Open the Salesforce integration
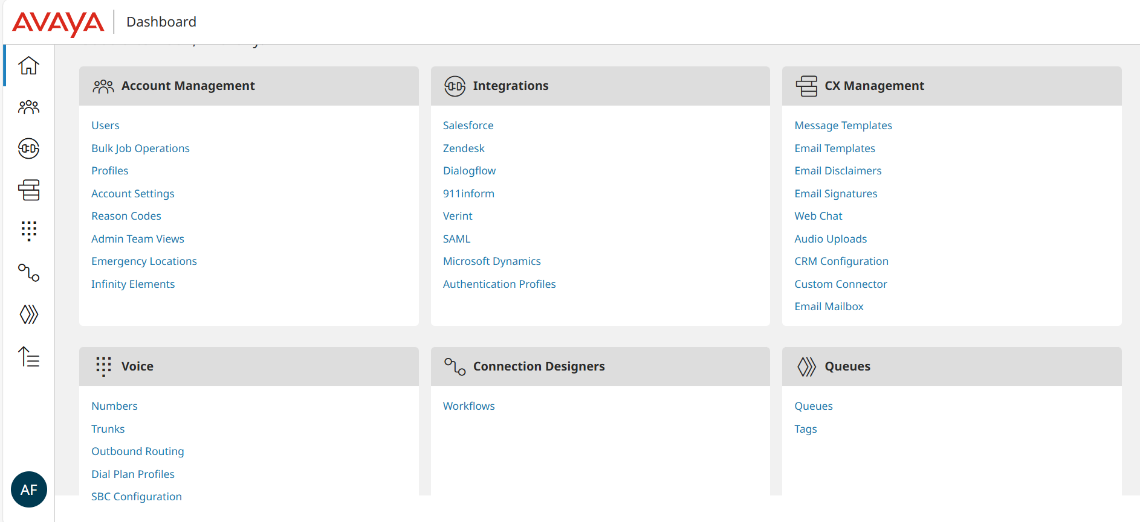The width and height of the screenshot is (1140, 522). pyautogui.click(x=468, y=126)
